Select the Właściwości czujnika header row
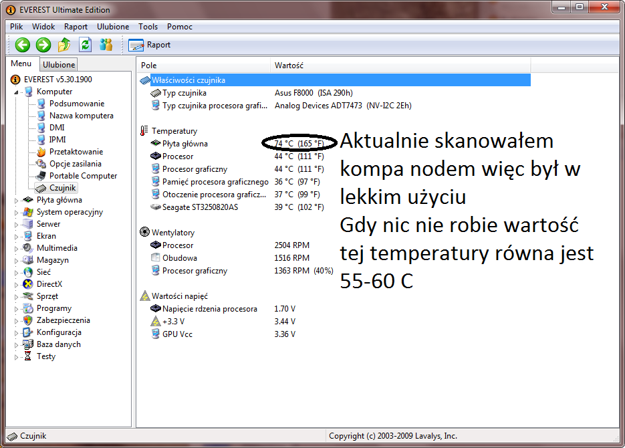625x448 pixels. click(x=334, y=80)
